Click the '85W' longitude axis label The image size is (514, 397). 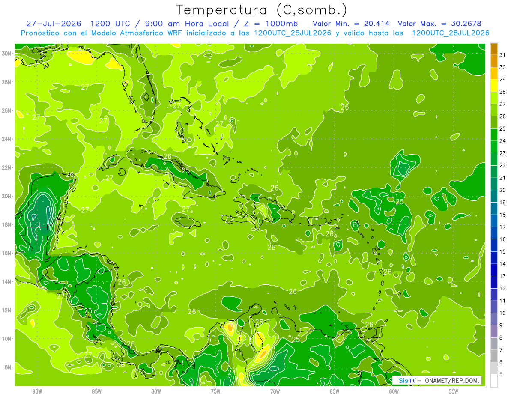(96, 391)
